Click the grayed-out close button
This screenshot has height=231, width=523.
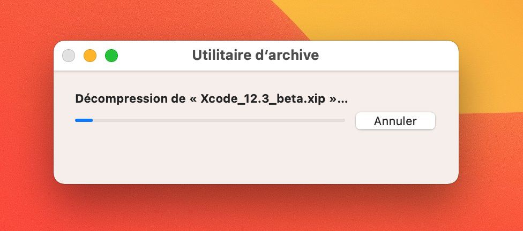click(69, 56)
